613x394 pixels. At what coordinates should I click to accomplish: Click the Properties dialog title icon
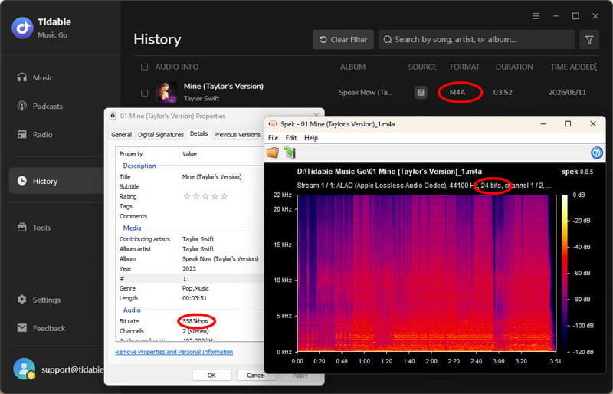113,116
